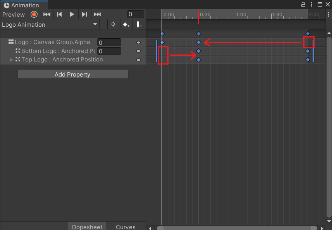Open timeline options three-dot menu
The image size is (332, 230).
coord(329,14)
